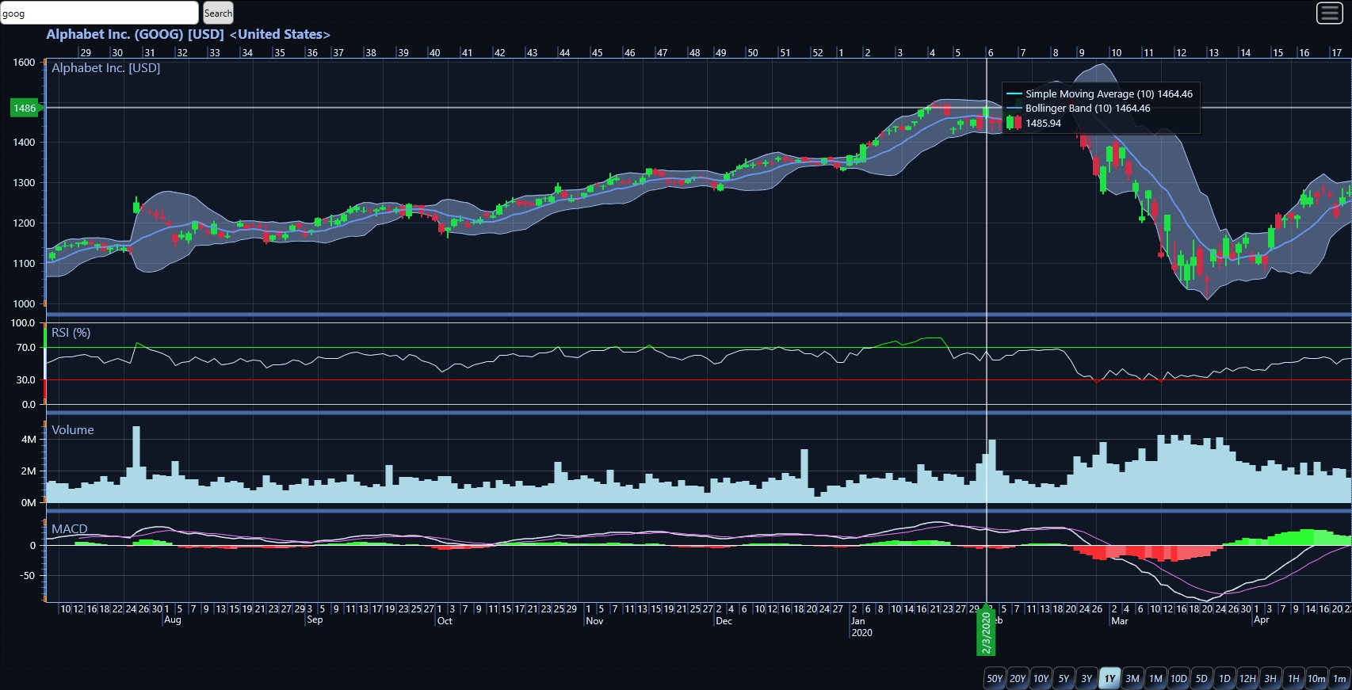
Task: Click the Mar month label
Action: (1119, 620)
